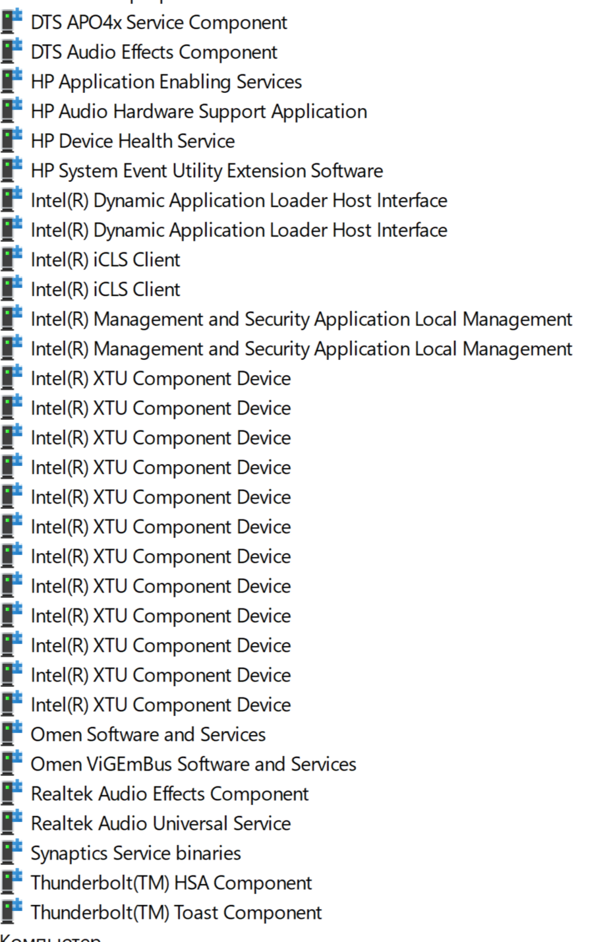Select the last Intel(R) XTU Component Device entry
The image size is (613, 942).
(x=160, y=704)
